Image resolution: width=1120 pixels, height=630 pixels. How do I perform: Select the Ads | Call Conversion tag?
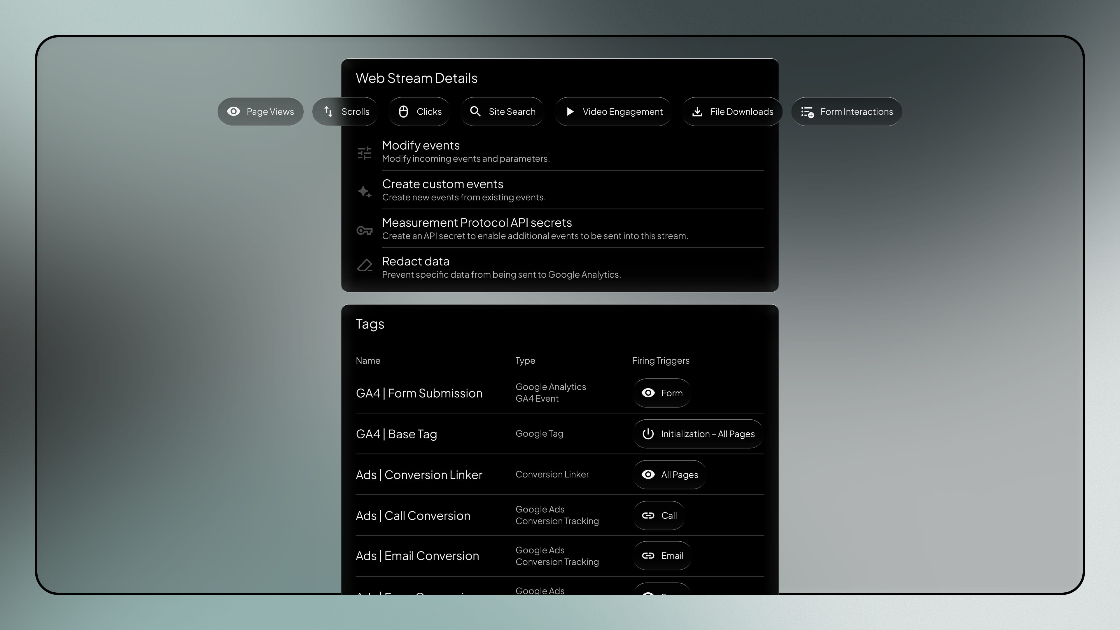tap(413, 516)
